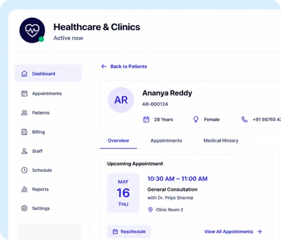Click the Upcoming Appointment heading
This screenshot has height=240, width=281.
pyautogui.click(x=135, y=164)
